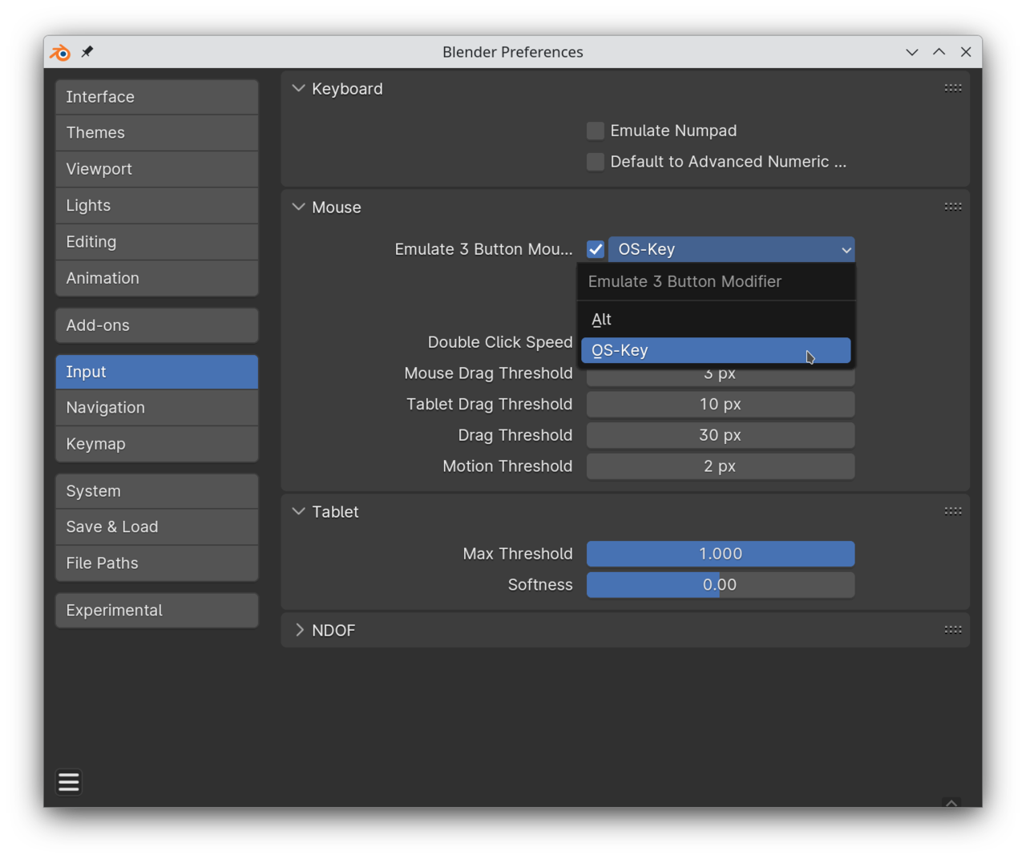The height and width of the screenshot is (859, 1026).
Task: Click the Mouse panel drag-handle grip
Action: (x=953, y=207)
